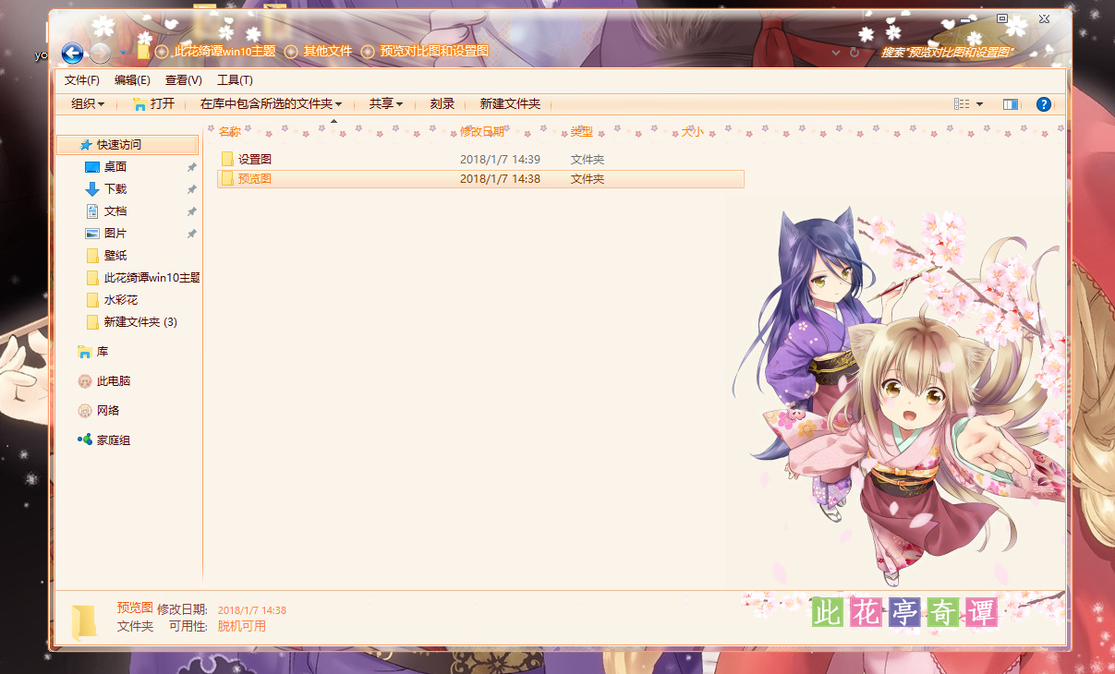Open the 图片 folder in sidebar
This screenshot has height=674, width=1115.
[x=114, y=233]
